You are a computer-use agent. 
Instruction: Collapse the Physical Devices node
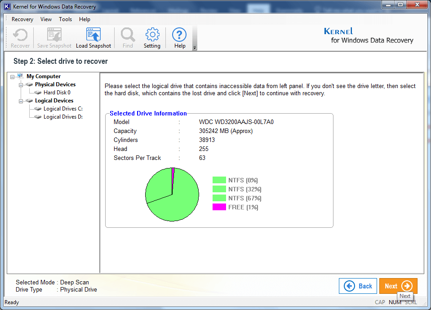point(21,85)
